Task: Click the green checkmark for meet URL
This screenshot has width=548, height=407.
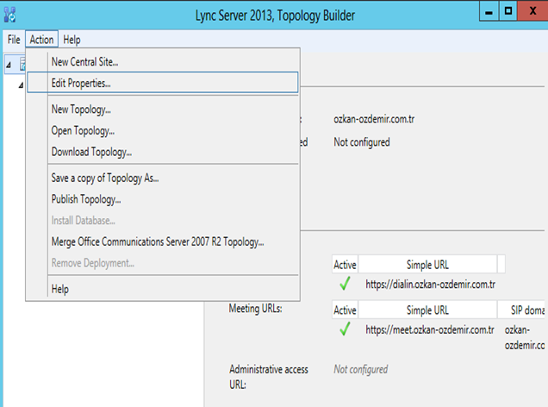Action: coord(345,329)
